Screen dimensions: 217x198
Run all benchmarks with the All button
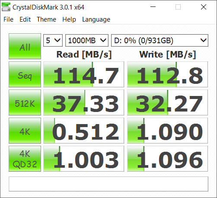click(x=25, y=46)
